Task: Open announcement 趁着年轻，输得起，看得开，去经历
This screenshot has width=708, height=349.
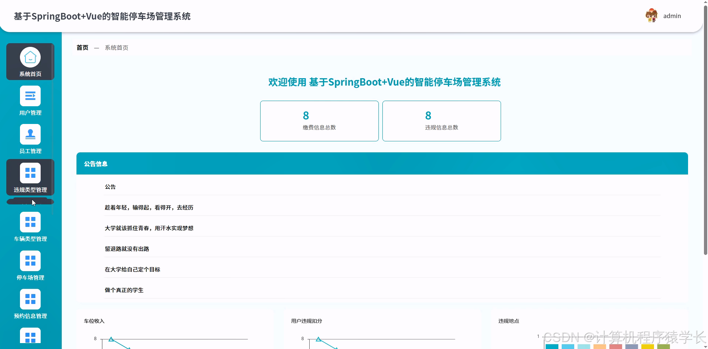Action: tap(149, 208)
